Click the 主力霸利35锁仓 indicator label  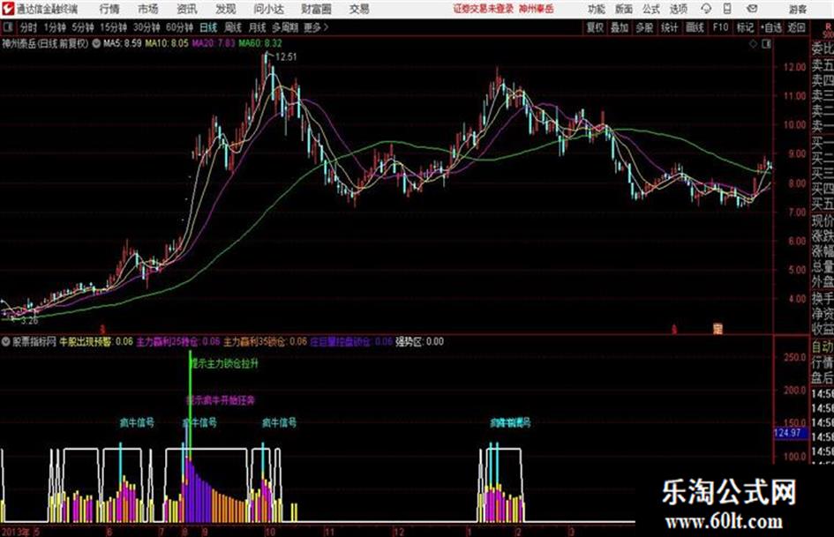(265, 342)
